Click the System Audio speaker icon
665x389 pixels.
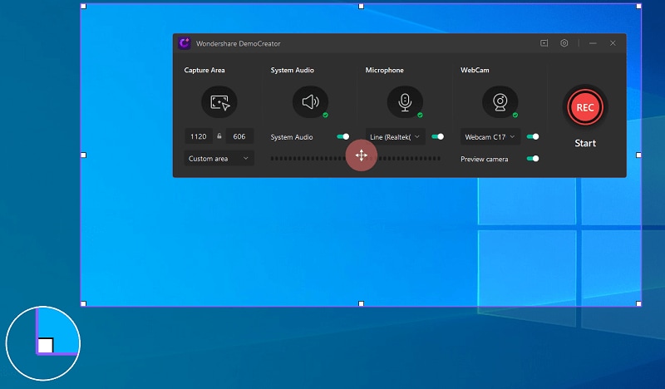(310, 101)
